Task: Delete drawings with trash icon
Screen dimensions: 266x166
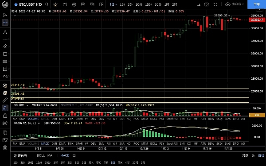Action: coord(5,147)
